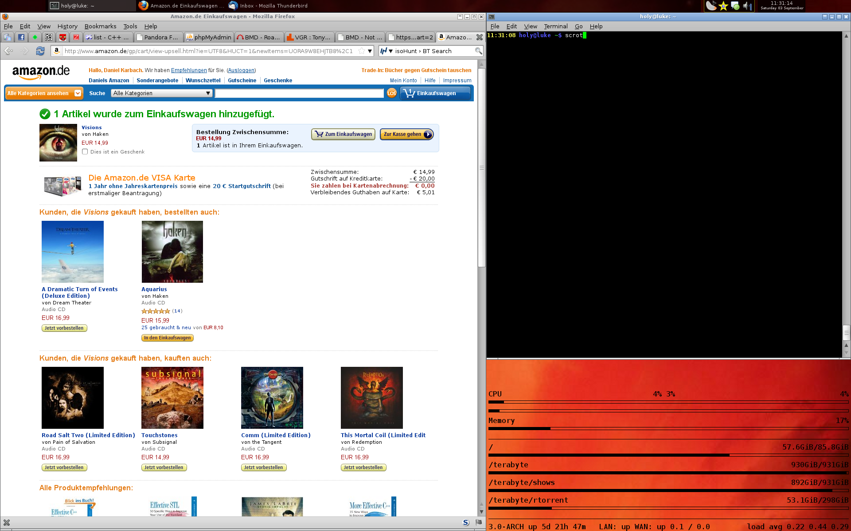The height and width of the screenshot is (531, 851).
Task: Go back with the back arrow
Action: pos(8,51)
